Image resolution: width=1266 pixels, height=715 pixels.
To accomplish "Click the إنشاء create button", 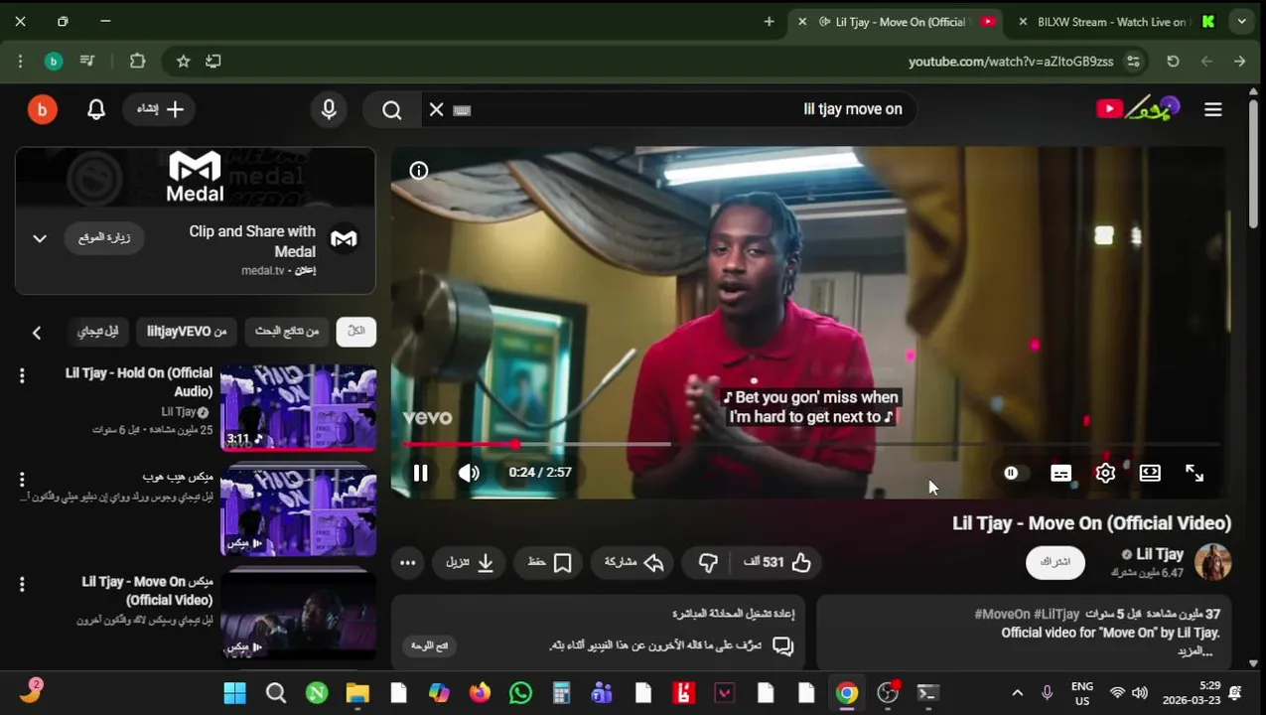I will 159,109.
